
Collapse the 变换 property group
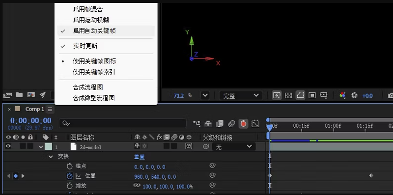tap(51, 157)
